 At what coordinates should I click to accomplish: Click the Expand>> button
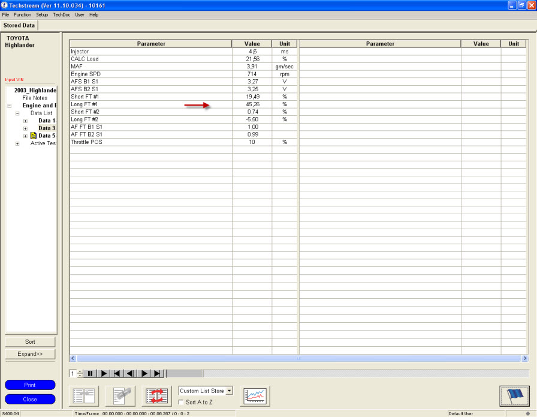(30, 354)
